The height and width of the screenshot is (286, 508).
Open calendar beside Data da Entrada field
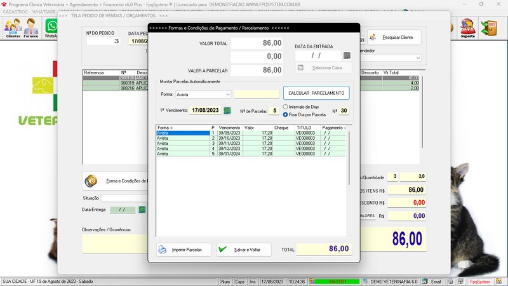(347, 56)
